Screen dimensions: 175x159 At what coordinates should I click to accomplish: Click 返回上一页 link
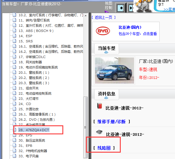[x=104, y=17]
